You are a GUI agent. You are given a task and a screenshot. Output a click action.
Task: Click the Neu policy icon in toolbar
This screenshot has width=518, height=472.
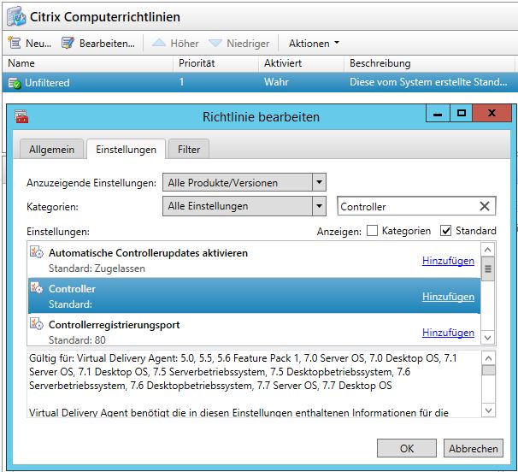click(x=15, y=43)
